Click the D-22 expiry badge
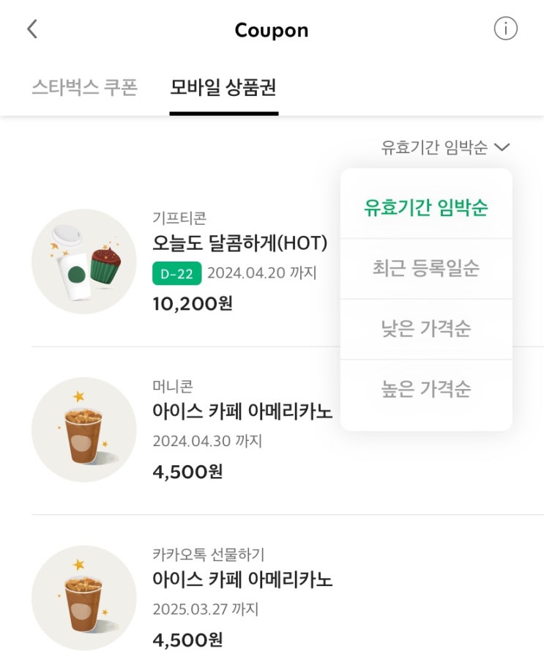Image resolution: width=544 pixels, height=663 pixels. [176, 273]
